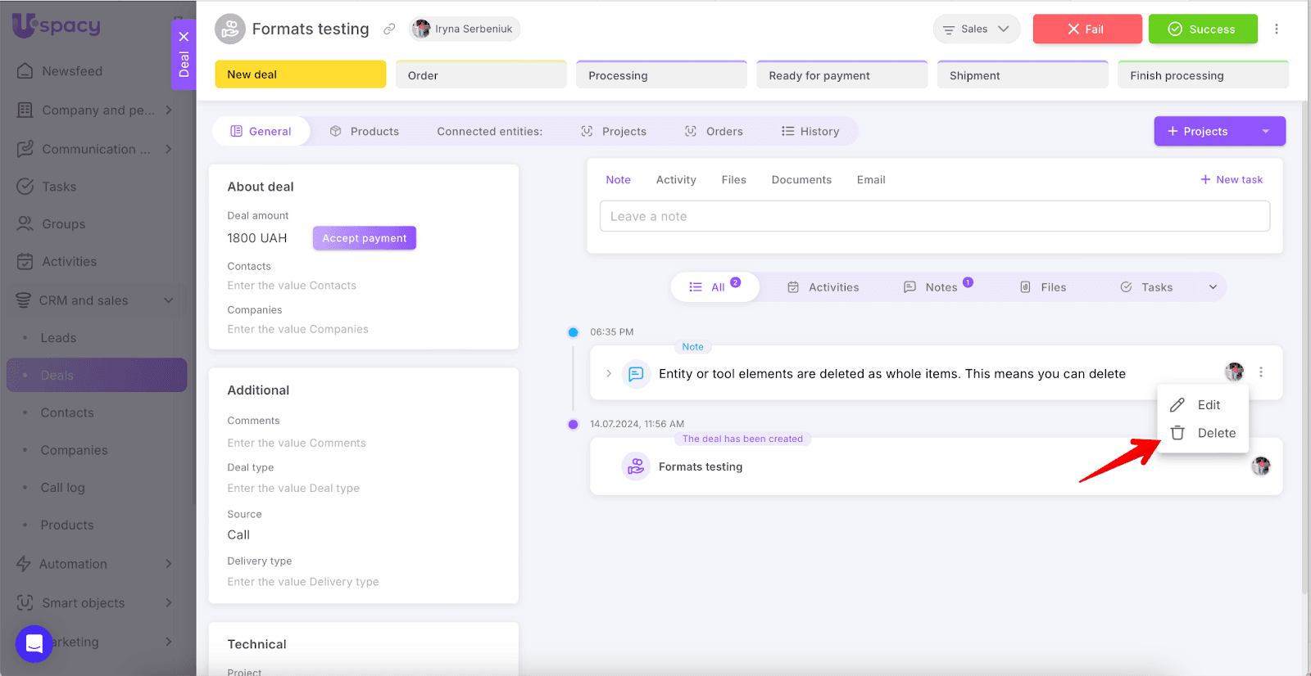Click the copy link icon beside deal title
The height and width of the screenshot is (676, 1311).
click(x=389, y=29)
